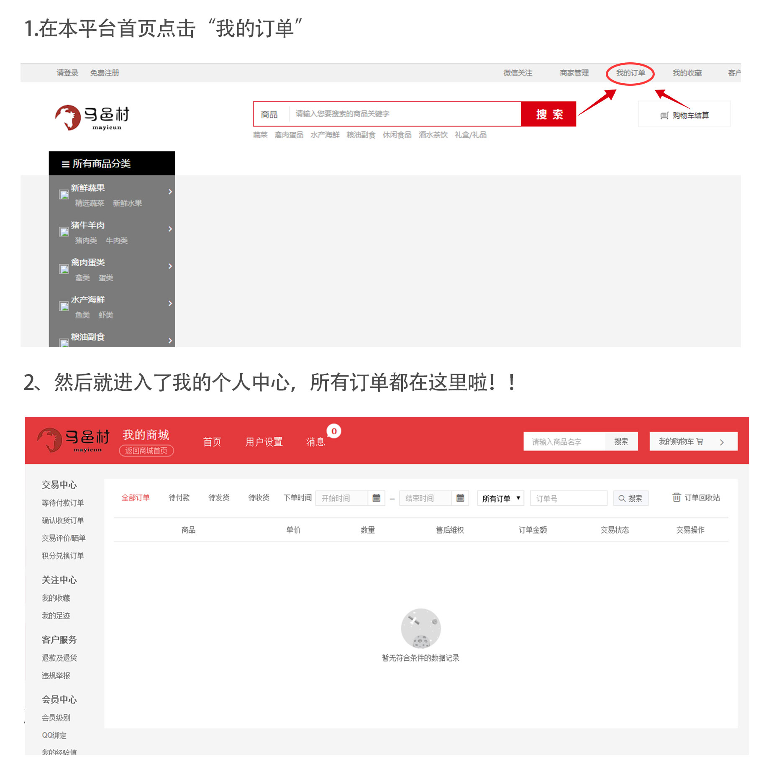Image resolution: width=779 pixels, height=782 pixels.
Task: Open 微信关注 in the top bar
Action: 518,73
